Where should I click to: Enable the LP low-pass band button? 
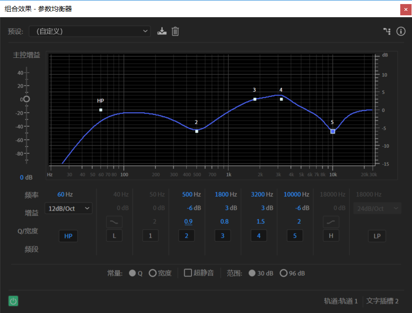(377, 236)
